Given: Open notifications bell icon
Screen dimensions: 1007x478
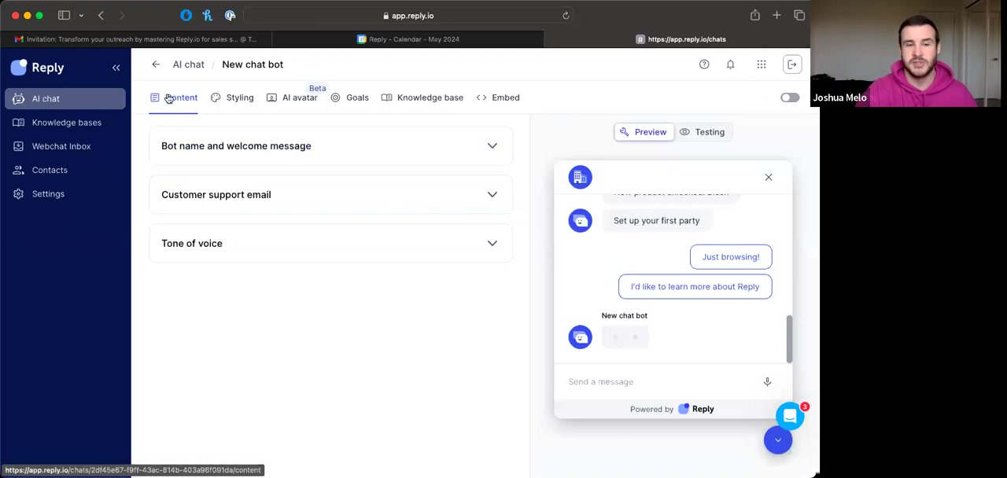Looking at the screenshot, I should tap(730, 64).
